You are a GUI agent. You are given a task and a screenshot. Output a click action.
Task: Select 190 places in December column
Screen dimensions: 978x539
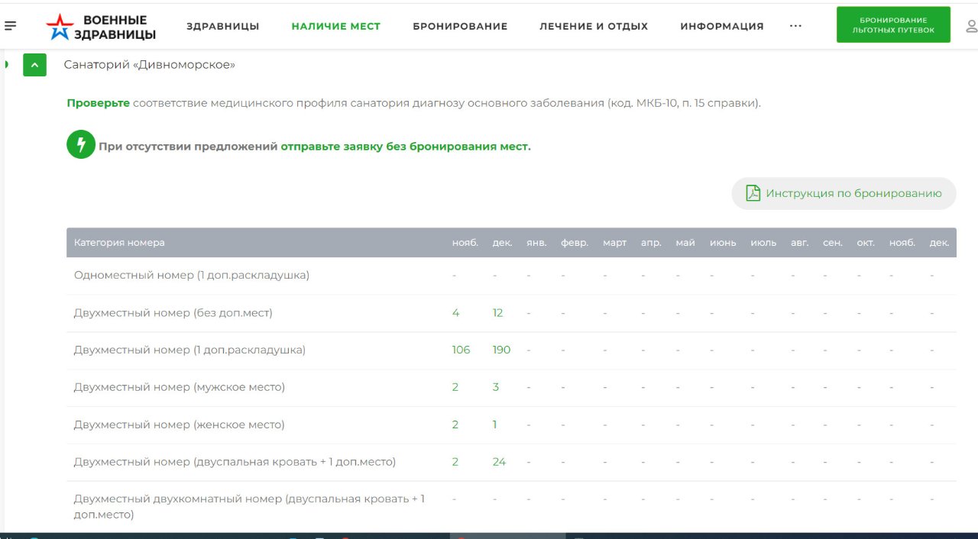(501, 350)
